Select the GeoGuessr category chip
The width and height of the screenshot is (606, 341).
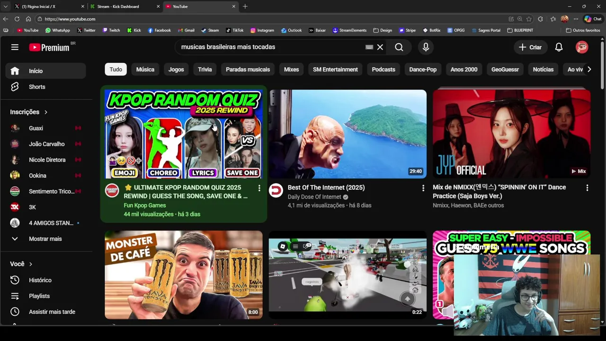(505, 70)
